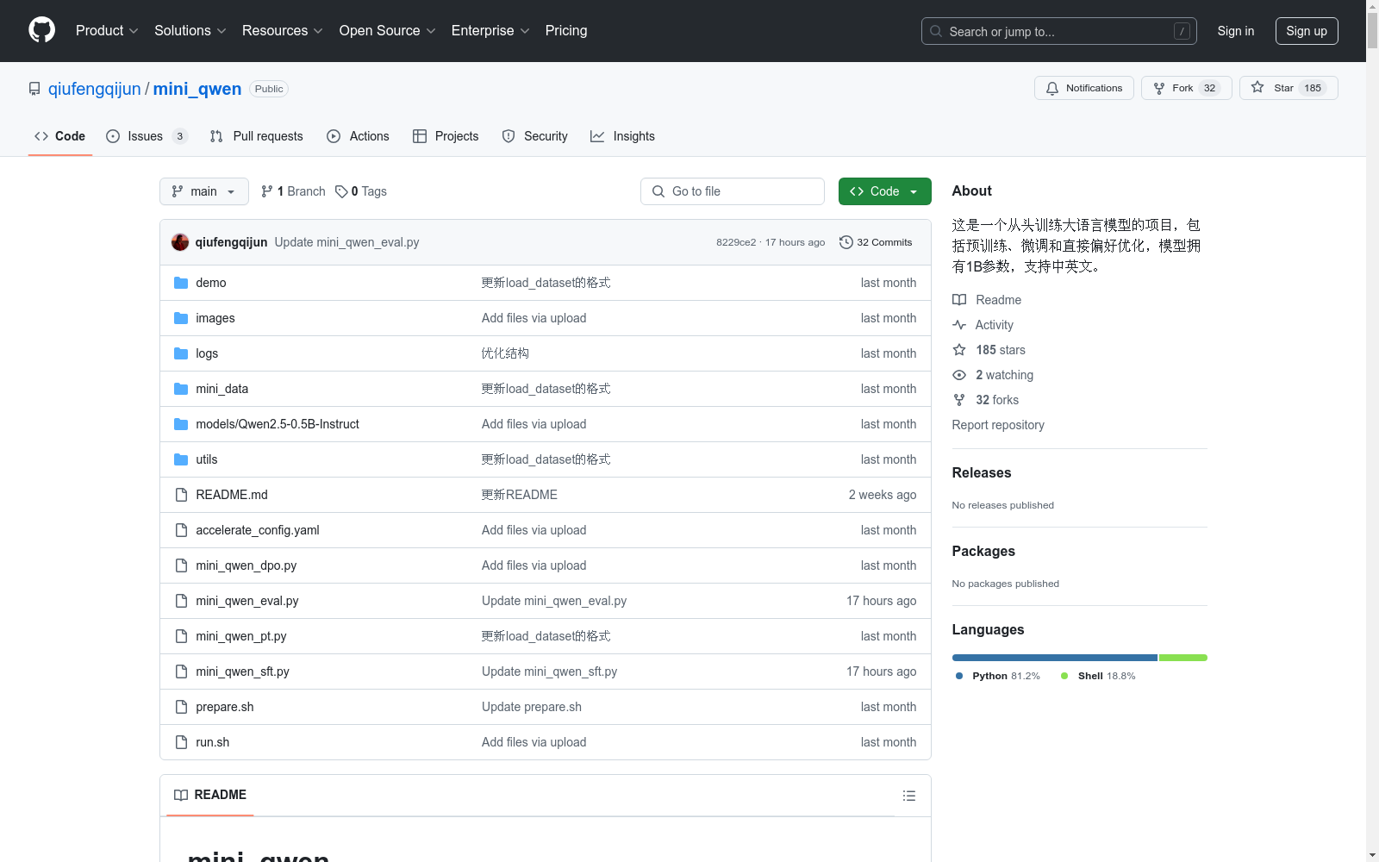The height and width of the screenshot is (862, 1379).
Task: Switch to the Insights tab
Action: (622, 136)
